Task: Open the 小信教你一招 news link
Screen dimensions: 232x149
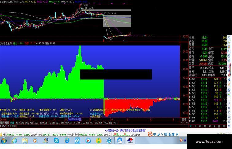Action: pos(125,130)
